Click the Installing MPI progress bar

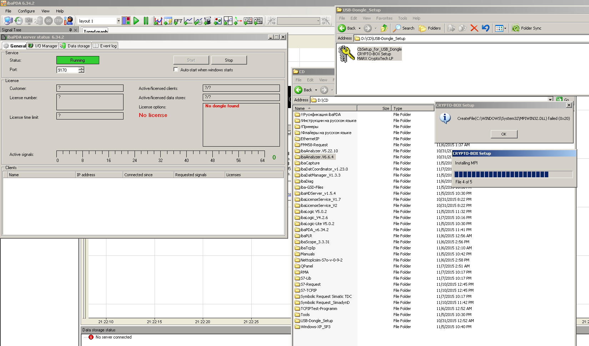click(513, 174)
